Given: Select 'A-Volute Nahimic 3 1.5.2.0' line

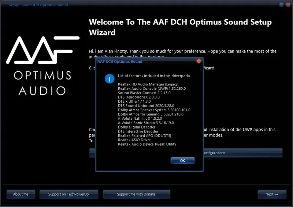Looking at the screenshot, I should point(140,119).
